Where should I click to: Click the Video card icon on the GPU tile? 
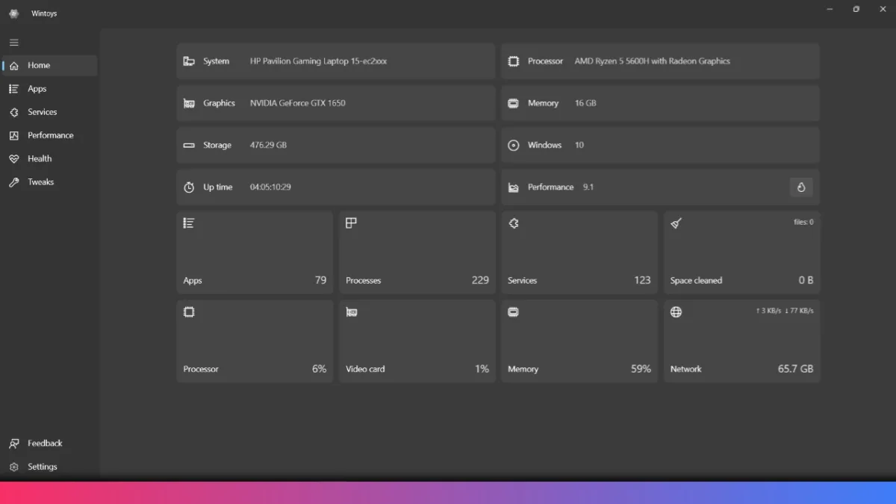351,311
